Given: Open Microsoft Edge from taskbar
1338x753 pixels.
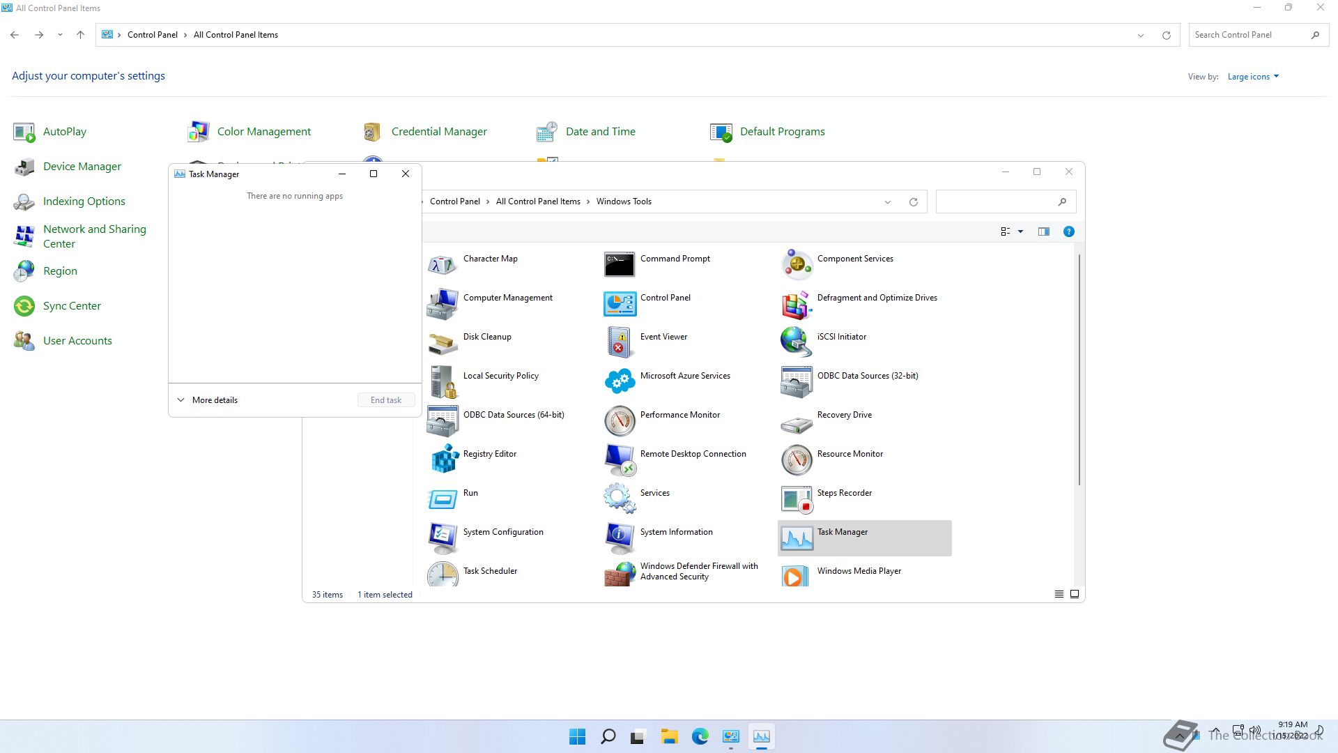Looking at the screenshot, I should click(x=700, y=736).
